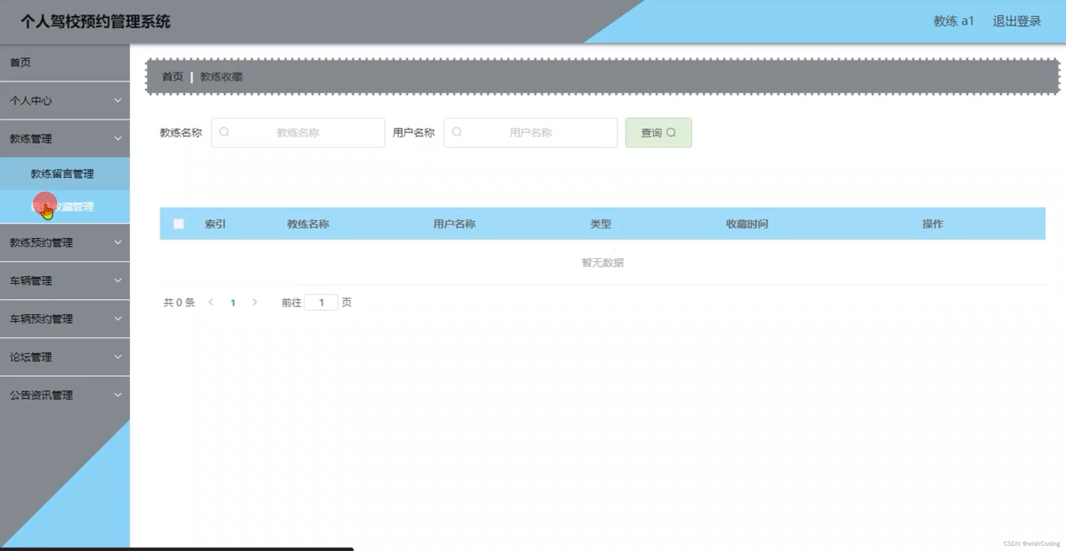
Task: Click the search icon in 教练名称 field
Action: [x=224, y=132]
